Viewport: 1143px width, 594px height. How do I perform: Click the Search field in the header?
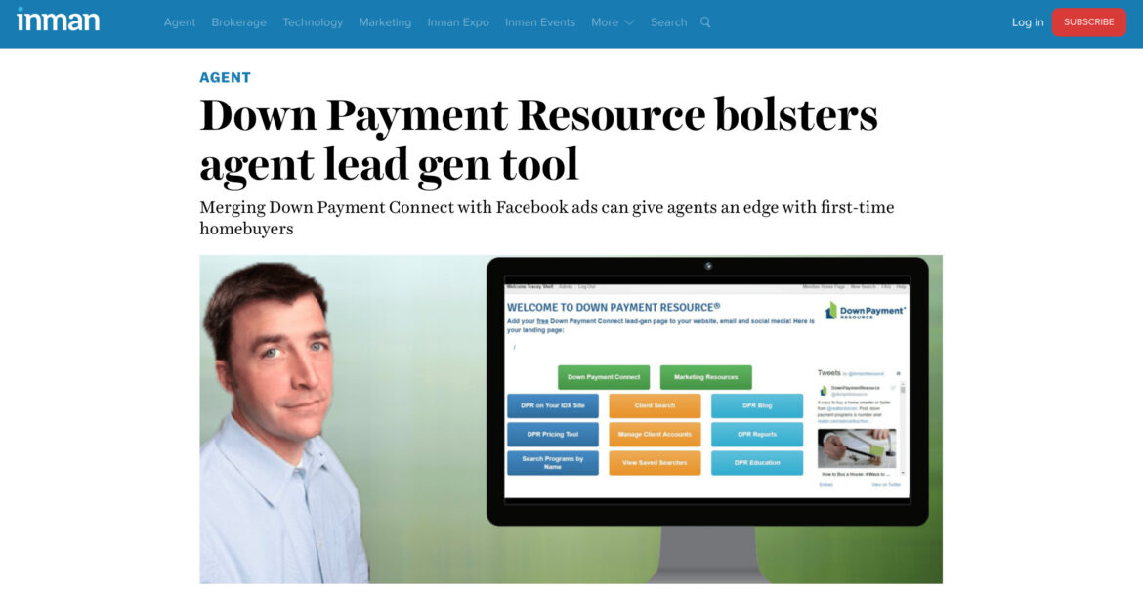(x=668, y=22)
